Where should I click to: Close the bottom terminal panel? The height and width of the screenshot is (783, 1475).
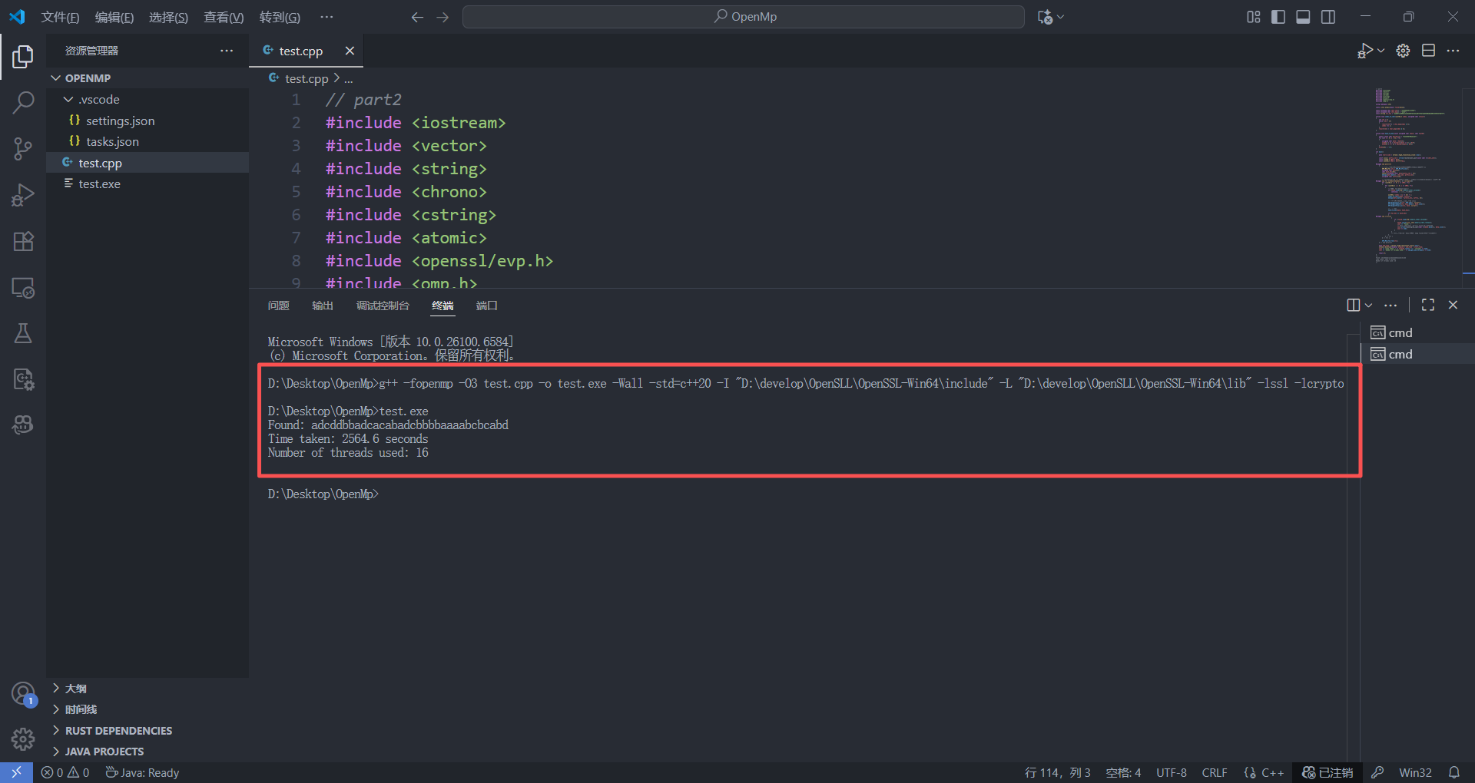(x=1453, y=305)
